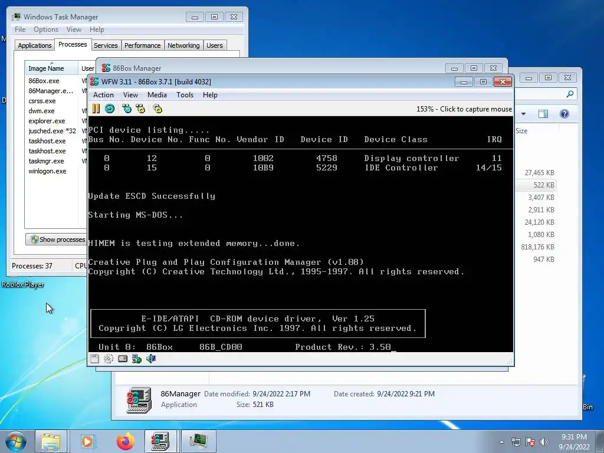
Task: Launch Windows Media Player from taskbar
Action: click(87, 441)
